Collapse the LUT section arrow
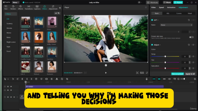Screen dimensions: 198x111 pyautogui.click(x=158, y=20)
